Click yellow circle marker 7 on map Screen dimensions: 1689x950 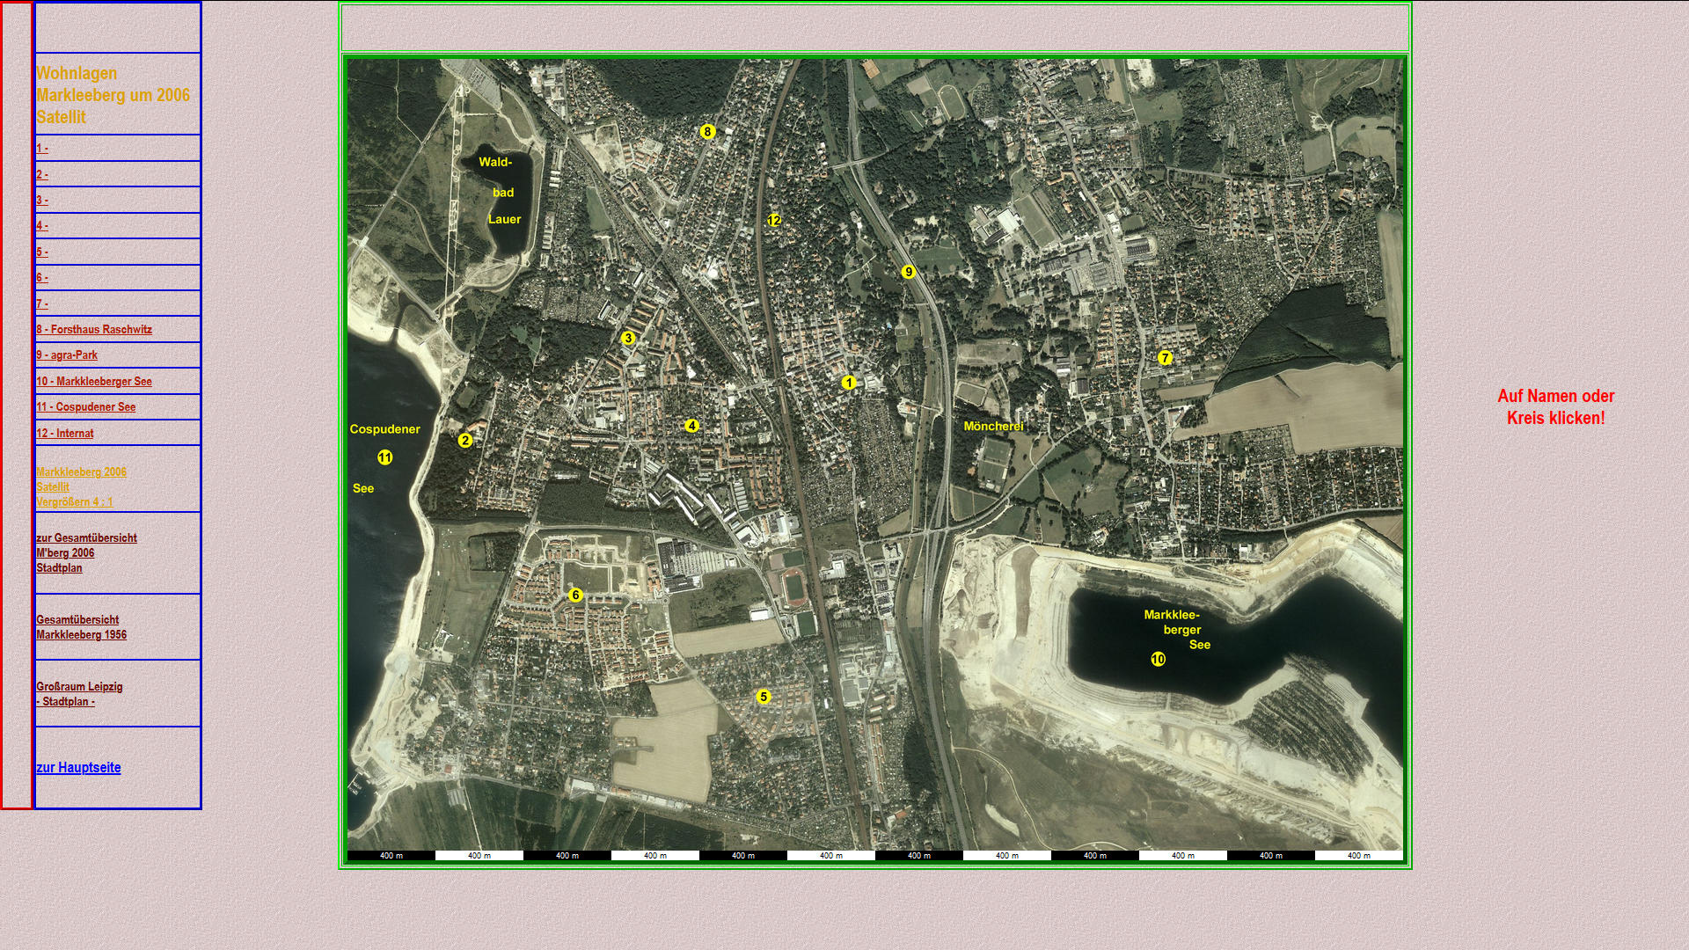click(x=1165, y=358)
